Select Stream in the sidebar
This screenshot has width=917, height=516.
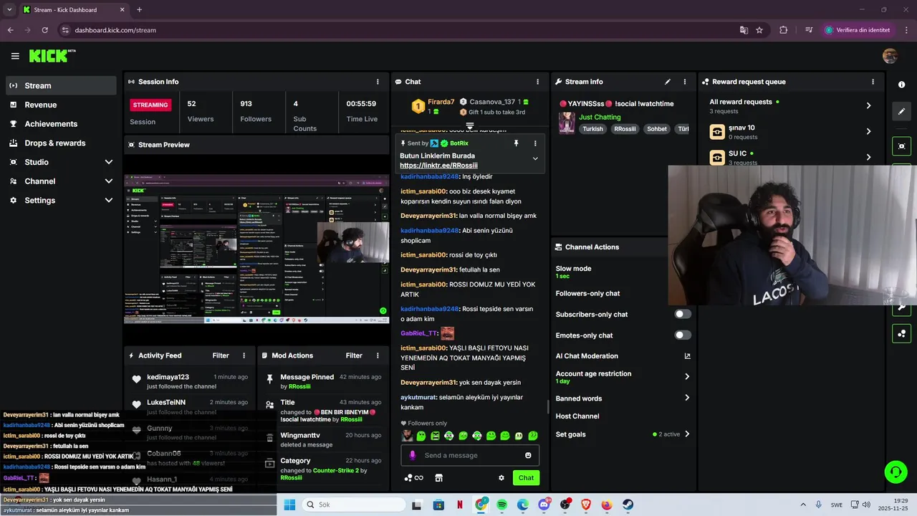click(x=61, y=85)
